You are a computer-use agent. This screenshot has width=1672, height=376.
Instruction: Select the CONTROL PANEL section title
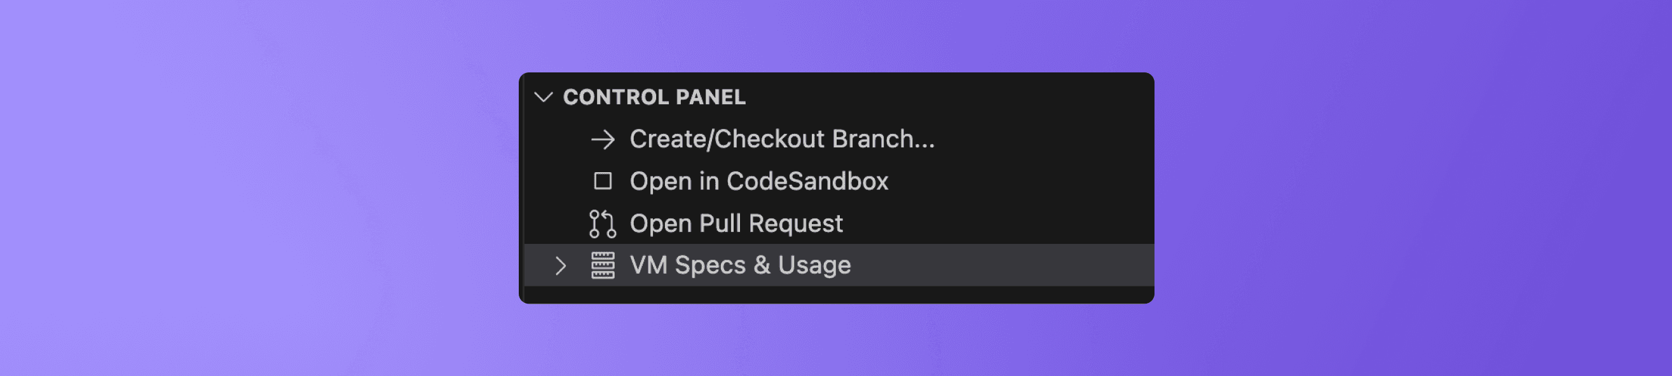point(655,97)
